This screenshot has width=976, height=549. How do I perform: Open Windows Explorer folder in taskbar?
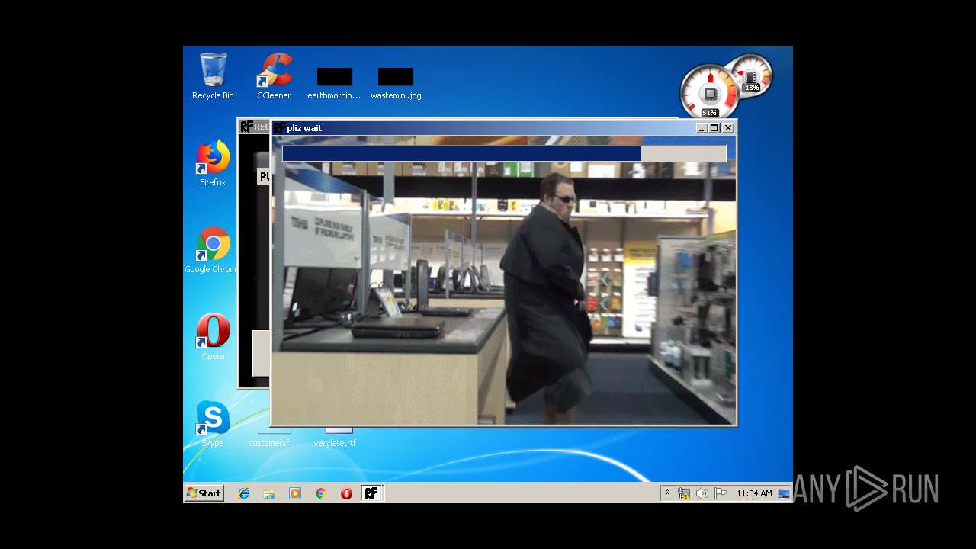point(269,493)
